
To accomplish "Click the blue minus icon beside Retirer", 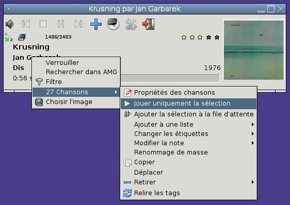I will [x=127, y=182].
